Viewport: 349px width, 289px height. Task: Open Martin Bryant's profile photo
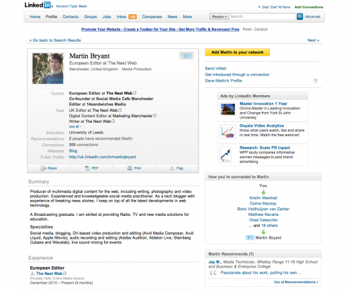[x=48, y=68]
